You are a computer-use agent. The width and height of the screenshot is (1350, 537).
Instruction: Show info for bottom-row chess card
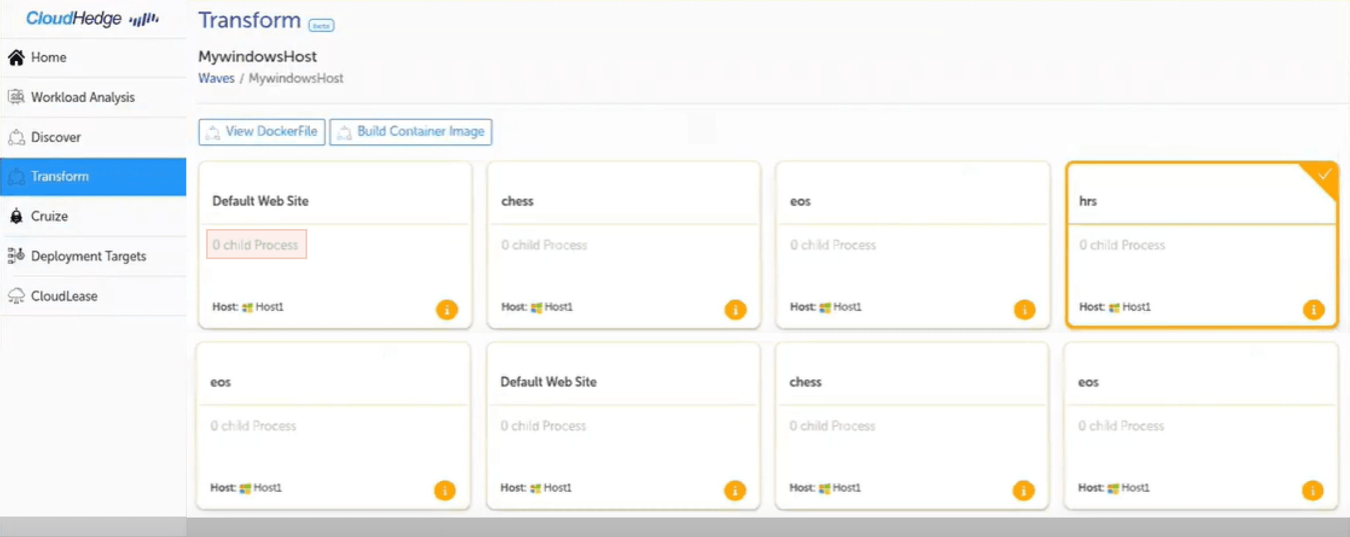coord(1023,490)
